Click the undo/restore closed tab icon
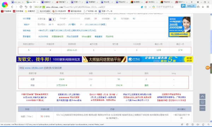Viewport: 212px width, 127px height. point(26,7)
